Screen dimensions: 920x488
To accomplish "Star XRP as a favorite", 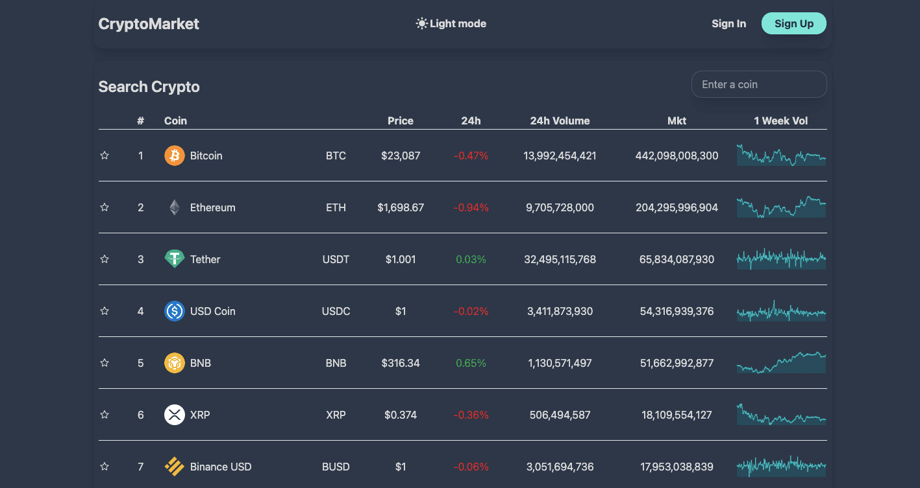I will coord(105,415).
